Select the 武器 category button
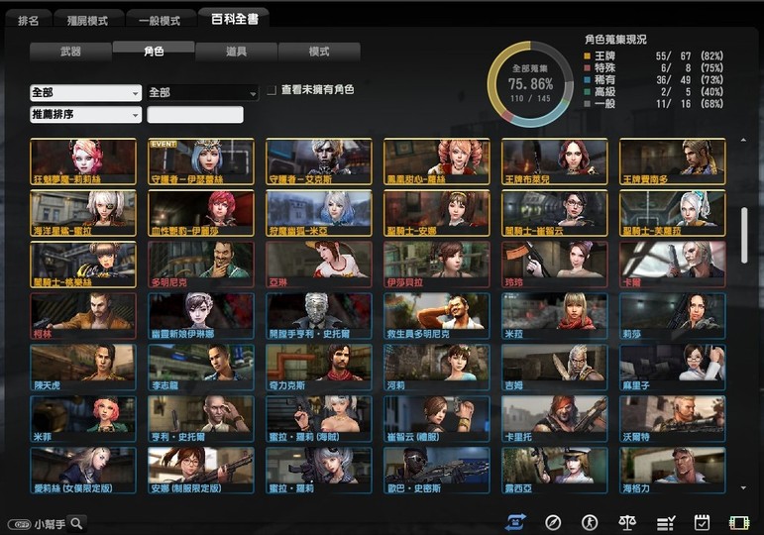 [x=70, y=52]
